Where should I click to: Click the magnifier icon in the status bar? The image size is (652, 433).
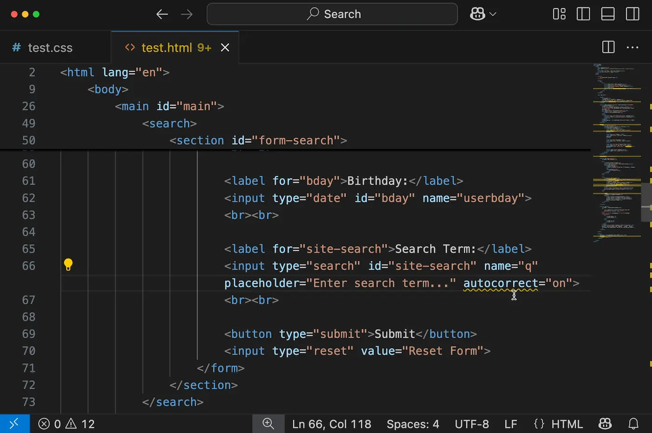pos(268,424)
